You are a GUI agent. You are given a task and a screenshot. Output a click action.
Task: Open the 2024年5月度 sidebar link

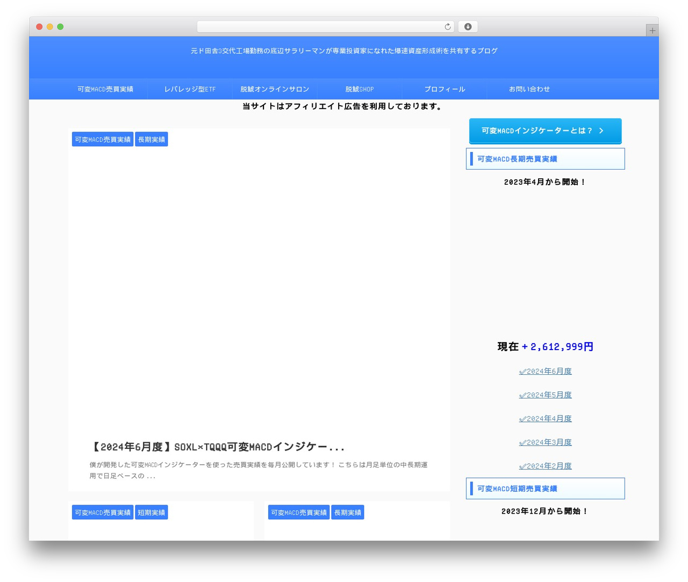coord(545,395)
